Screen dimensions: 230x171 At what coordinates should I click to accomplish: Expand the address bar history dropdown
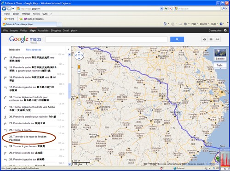161,9
